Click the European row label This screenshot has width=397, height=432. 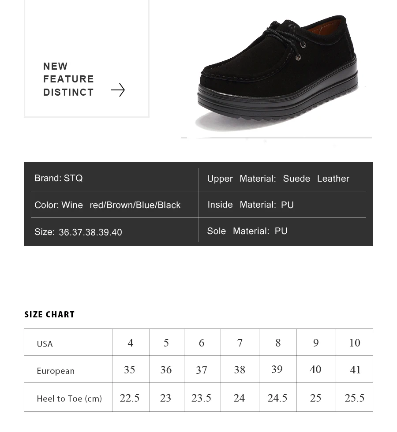(56, 371)
